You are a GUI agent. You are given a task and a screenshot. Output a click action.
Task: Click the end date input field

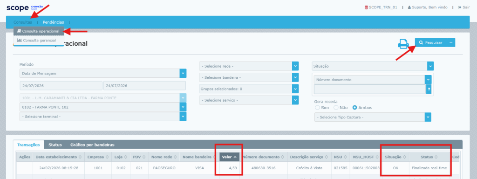144,86
